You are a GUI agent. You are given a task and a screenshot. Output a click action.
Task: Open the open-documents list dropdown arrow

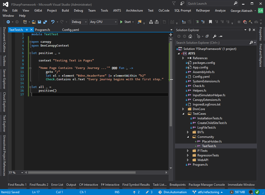[171, 30]
